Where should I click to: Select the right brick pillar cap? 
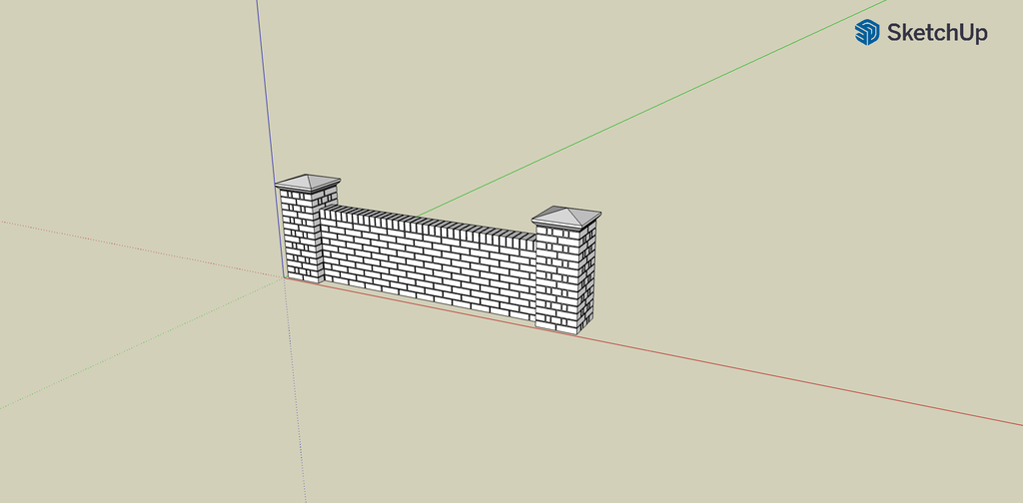click(x=566, y=217)
